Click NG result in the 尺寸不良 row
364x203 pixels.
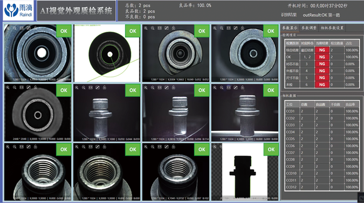tap(322, 78)
